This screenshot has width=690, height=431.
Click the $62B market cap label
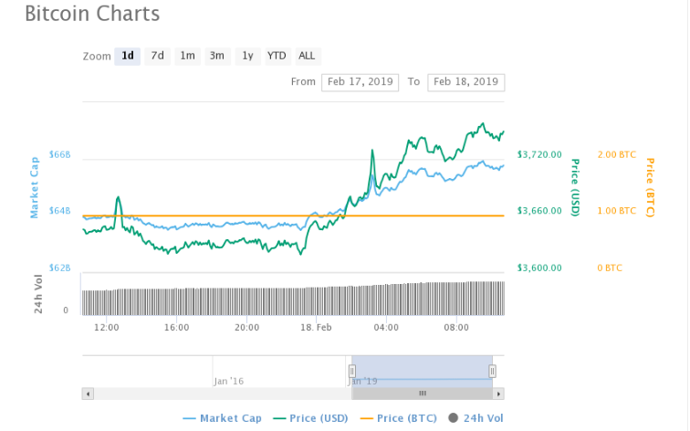tap(60, 268)
